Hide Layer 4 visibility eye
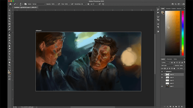 point(162,77)
